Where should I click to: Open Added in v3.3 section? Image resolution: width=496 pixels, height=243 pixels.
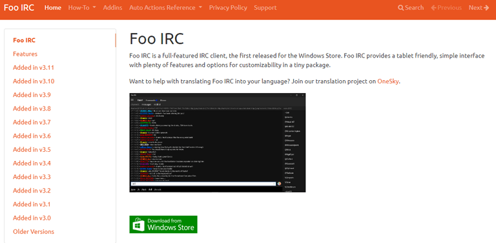click(32, 176)
